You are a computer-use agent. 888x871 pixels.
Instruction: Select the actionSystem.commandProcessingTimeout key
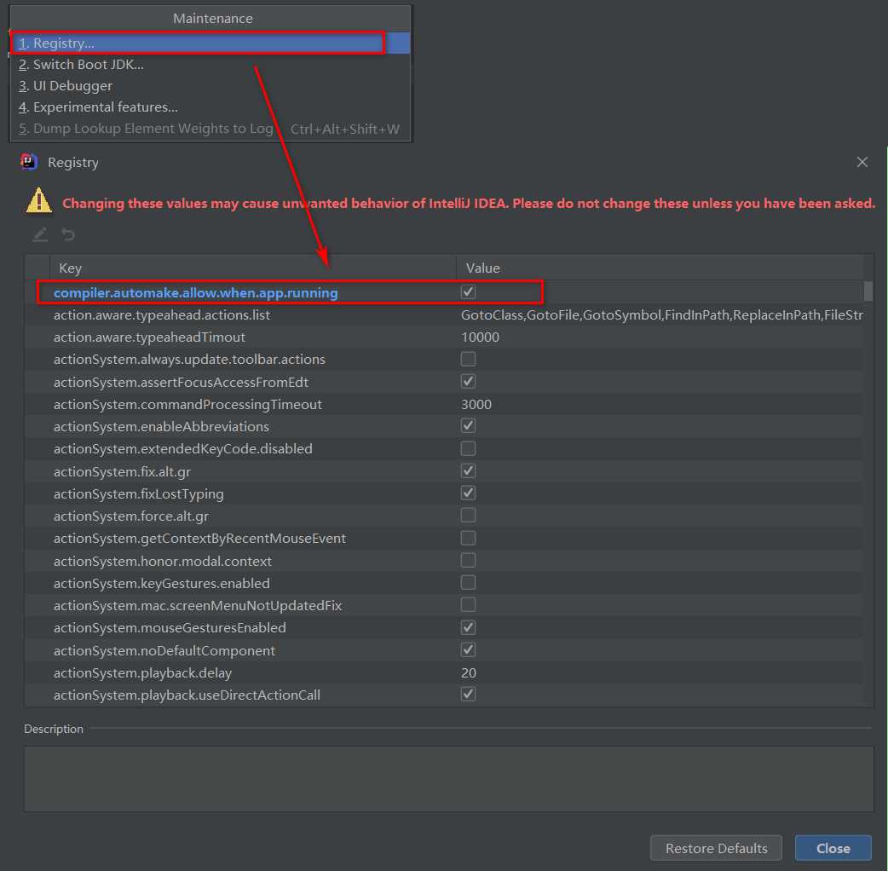pyautogui.click(x=187, y=404)
